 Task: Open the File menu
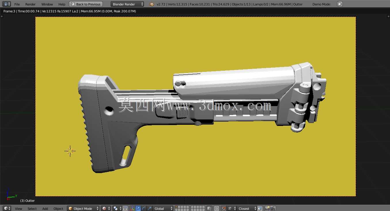(17, 4)
